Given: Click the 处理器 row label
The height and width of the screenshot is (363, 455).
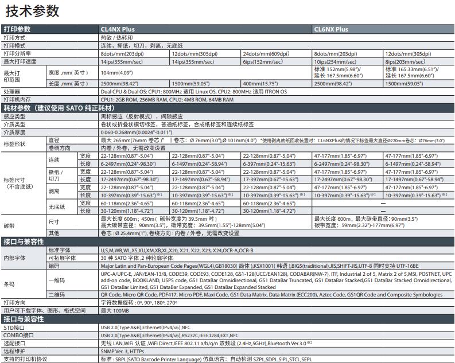Looking at the screenshot, I should 12,92.
